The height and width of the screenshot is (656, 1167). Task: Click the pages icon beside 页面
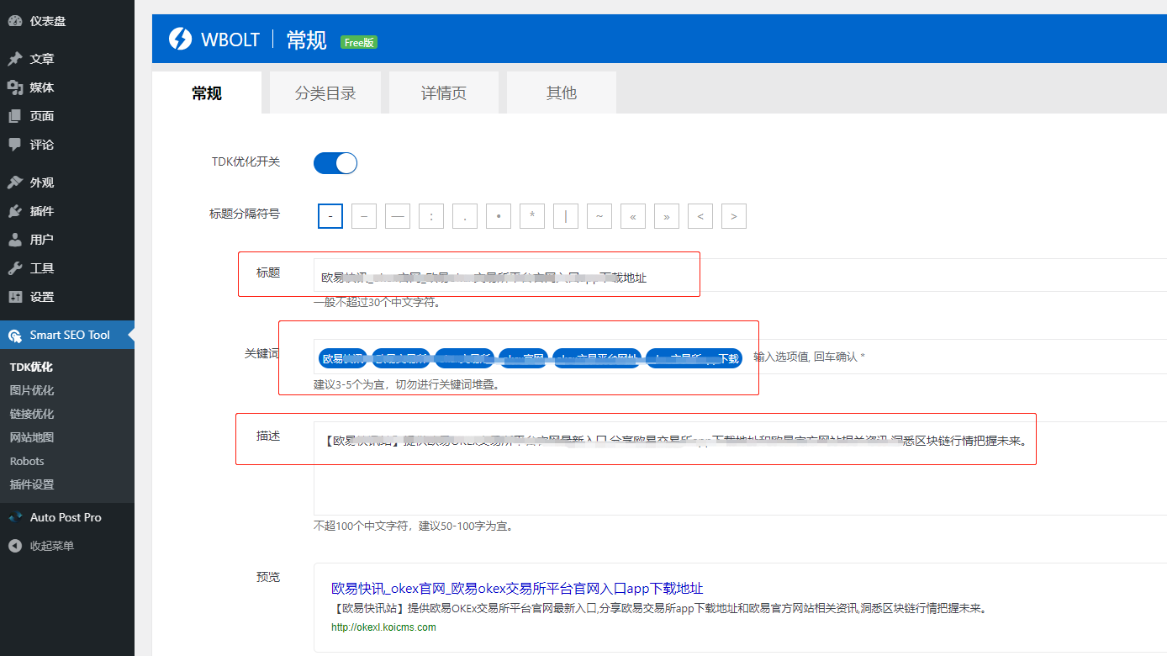pyautogui.click(x=15, y=116)
